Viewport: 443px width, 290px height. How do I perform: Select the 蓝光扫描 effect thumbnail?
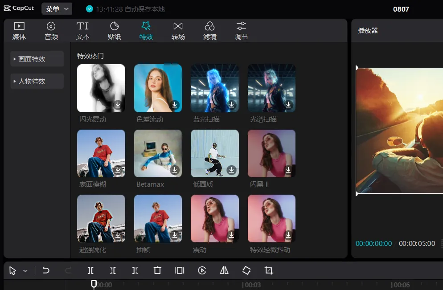pyautogui.click(x=215, y=88)
